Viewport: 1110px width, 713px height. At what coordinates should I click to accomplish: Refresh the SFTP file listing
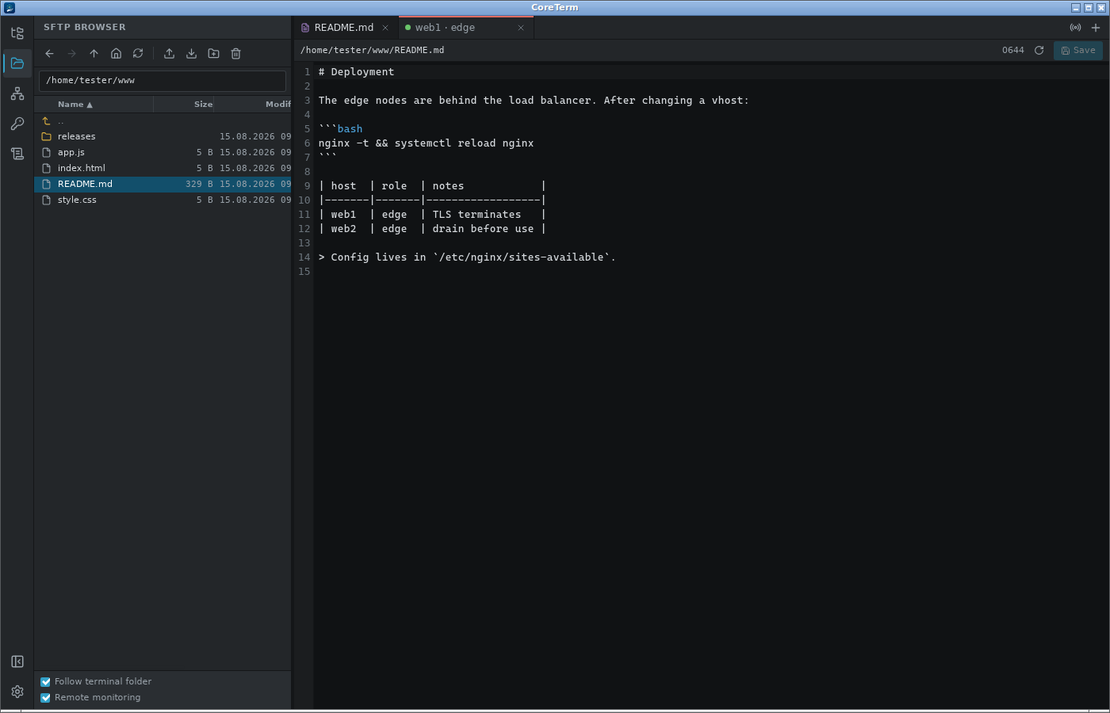click(x=138, y=54)
